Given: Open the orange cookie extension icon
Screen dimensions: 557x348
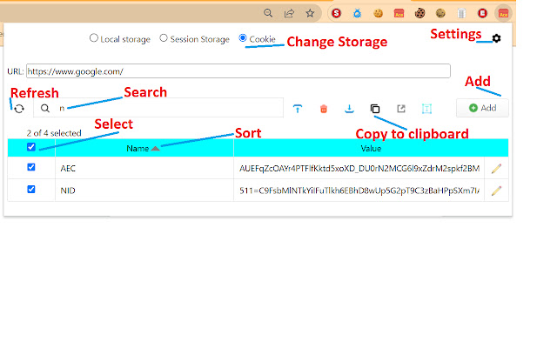Looking at the screenshot, I should point(378,14).
